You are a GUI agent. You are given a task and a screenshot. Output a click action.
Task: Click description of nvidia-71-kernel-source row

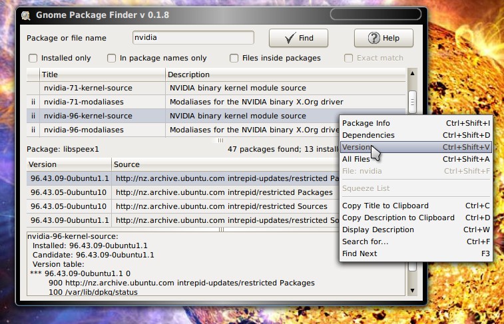click(x=238, y=88)
